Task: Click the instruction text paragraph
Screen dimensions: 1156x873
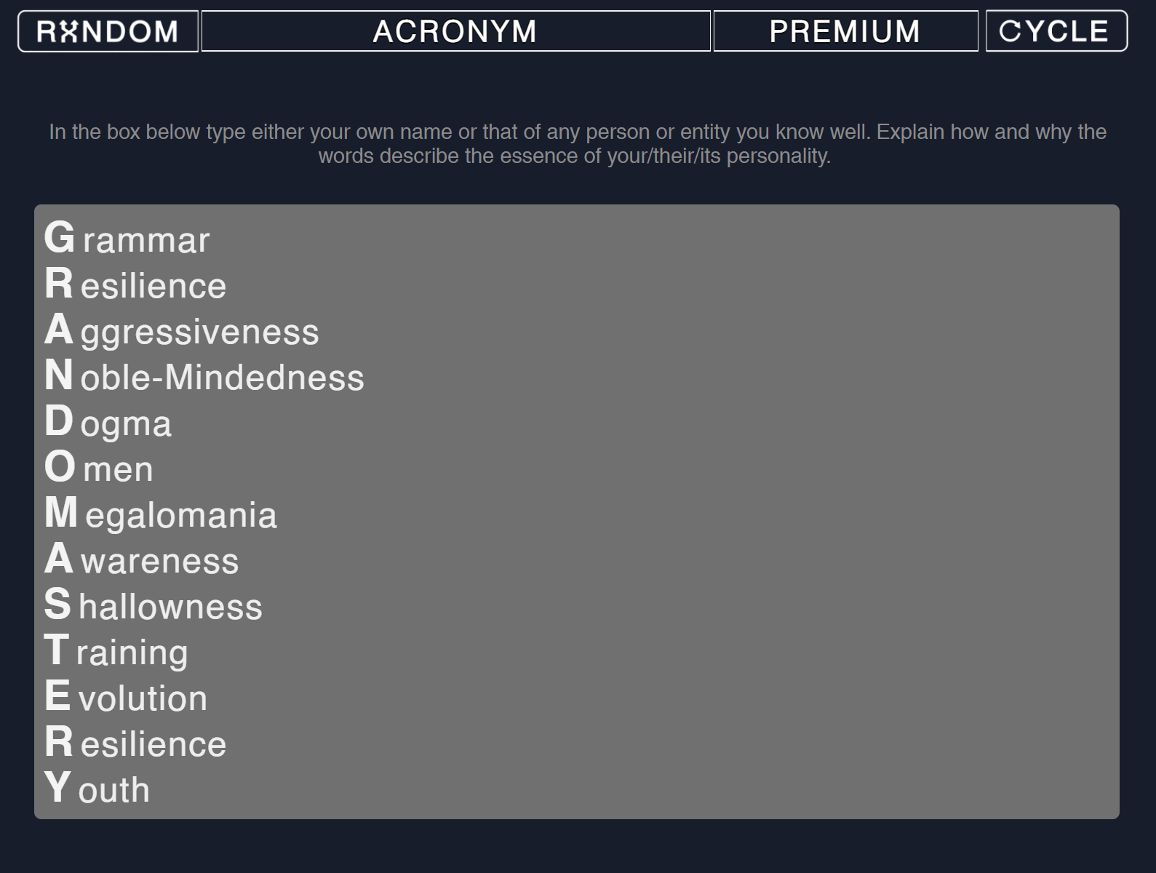Action: (578, 143)
